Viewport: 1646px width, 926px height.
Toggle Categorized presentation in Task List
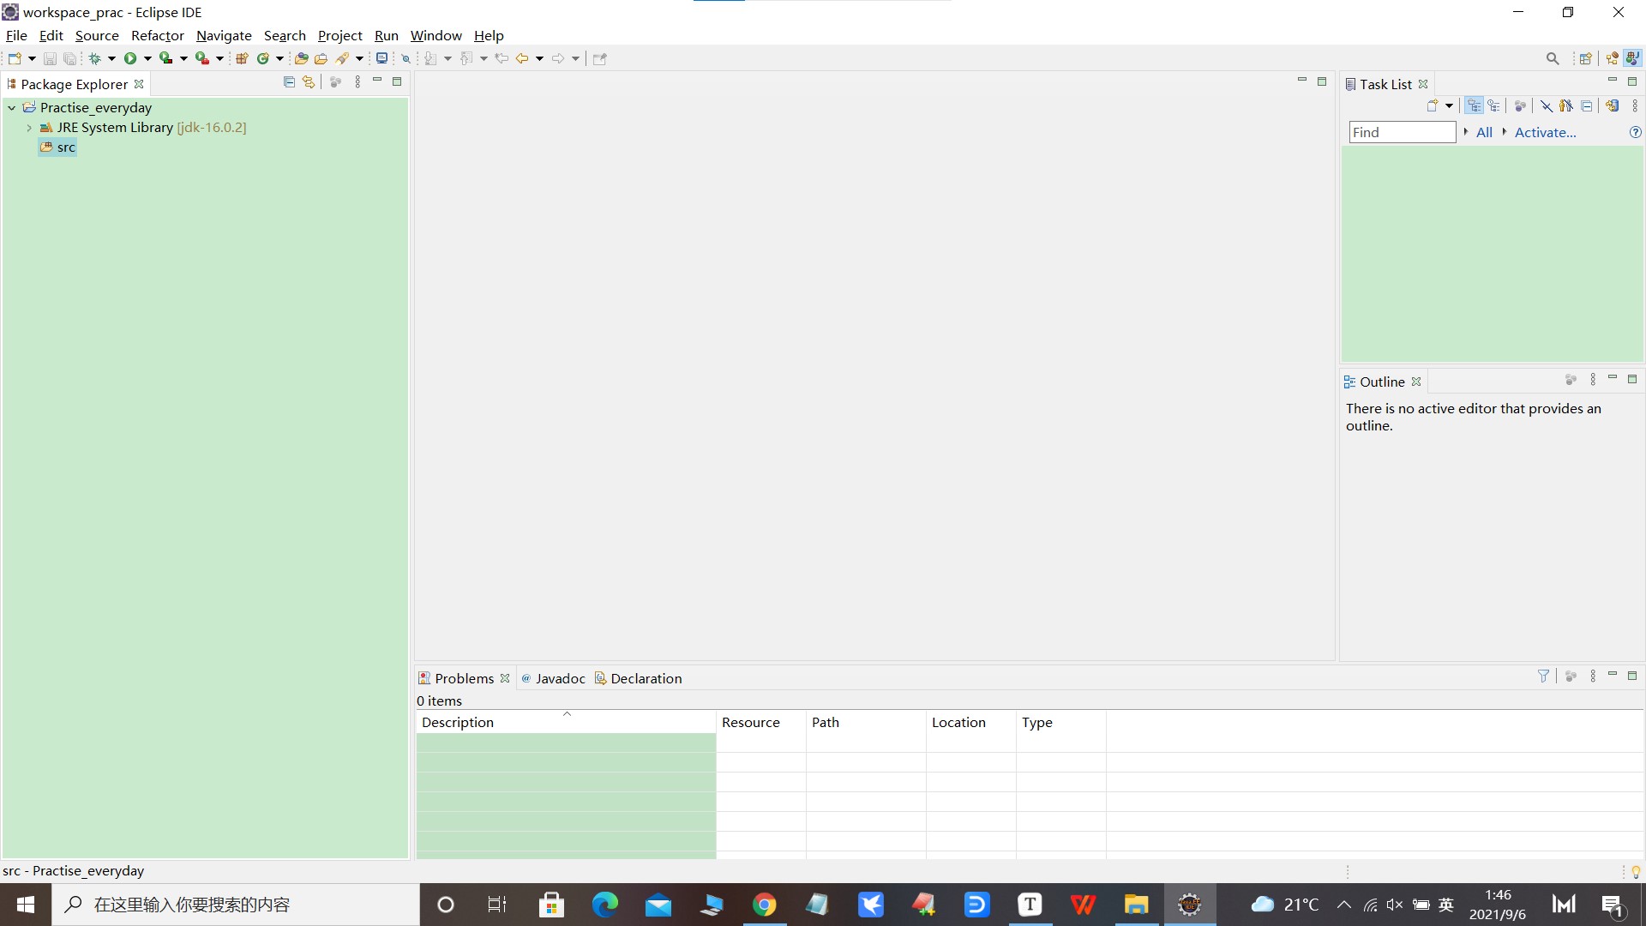click(x=1474, y=105)
